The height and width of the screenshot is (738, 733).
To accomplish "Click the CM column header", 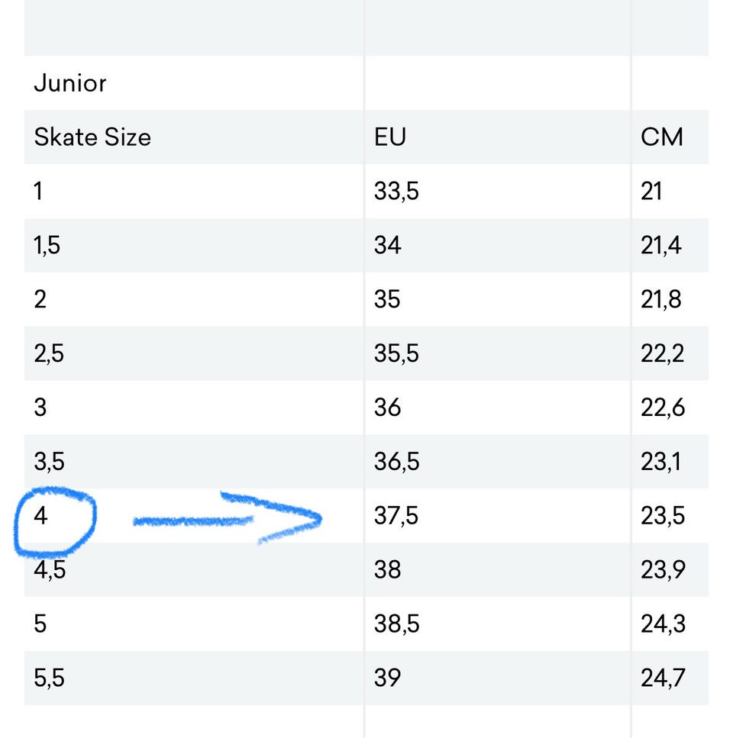I will coord(662,137).
